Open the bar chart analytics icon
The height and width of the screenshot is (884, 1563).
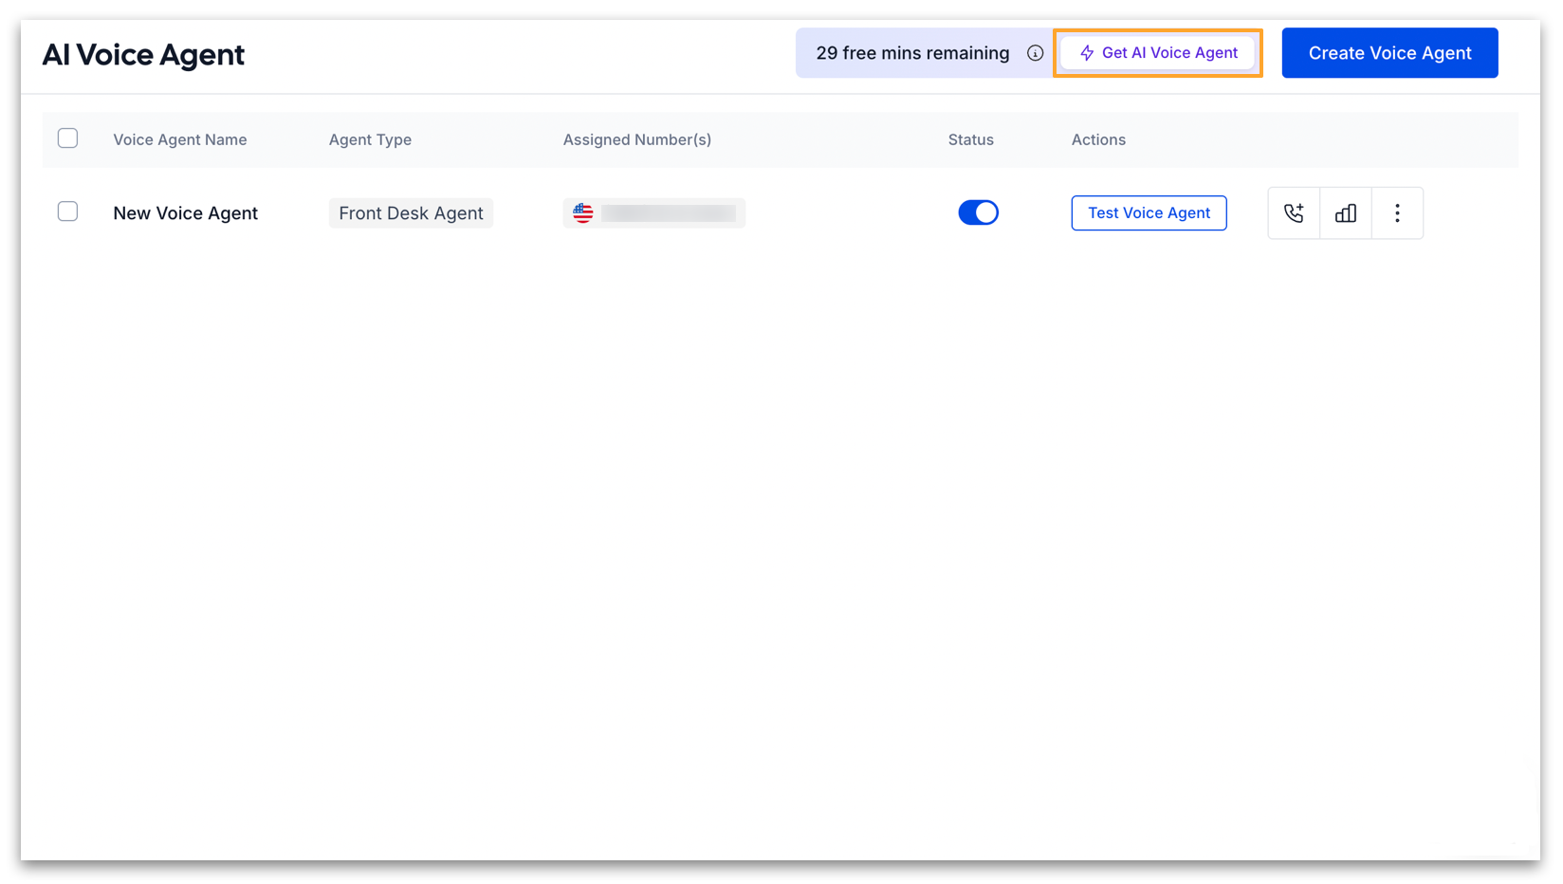pyautogui.click(x=1345, y=213)
